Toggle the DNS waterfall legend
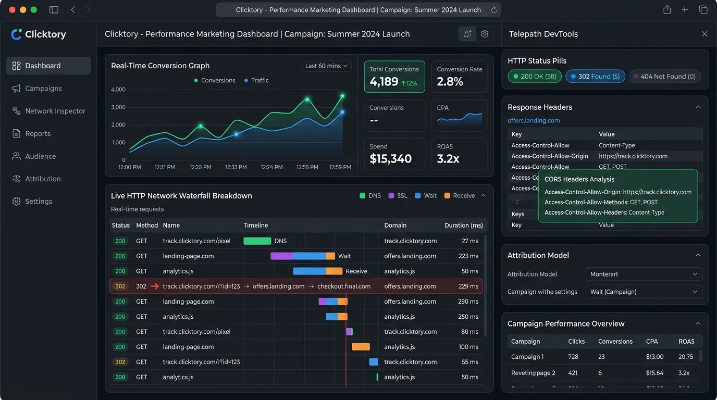Viewport: 717px width, 400px height. [x=370, y=196]
